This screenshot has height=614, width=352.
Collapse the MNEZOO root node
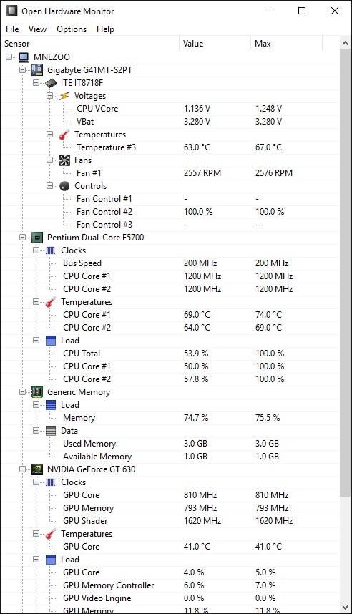coord(9,57)
